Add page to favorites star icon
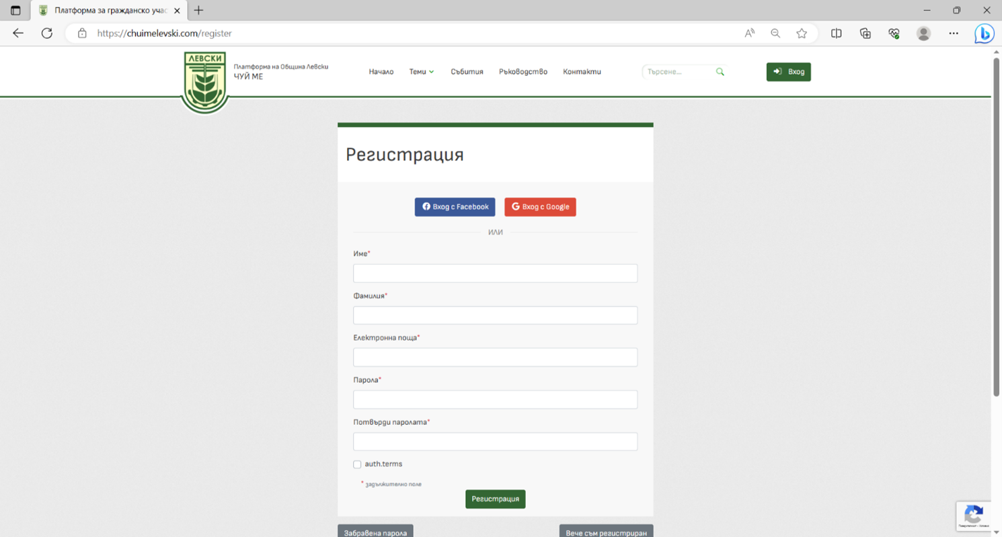Screen dimensions: 1002x537 click(801, 33)
